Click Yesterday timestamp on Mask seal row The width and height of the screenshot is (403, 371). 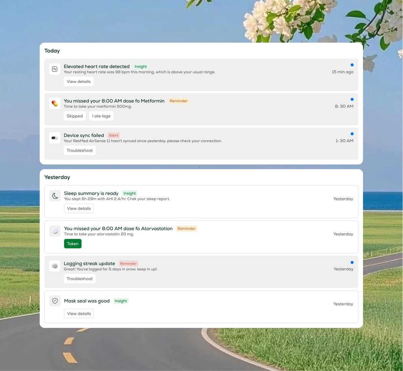point(343,304)
